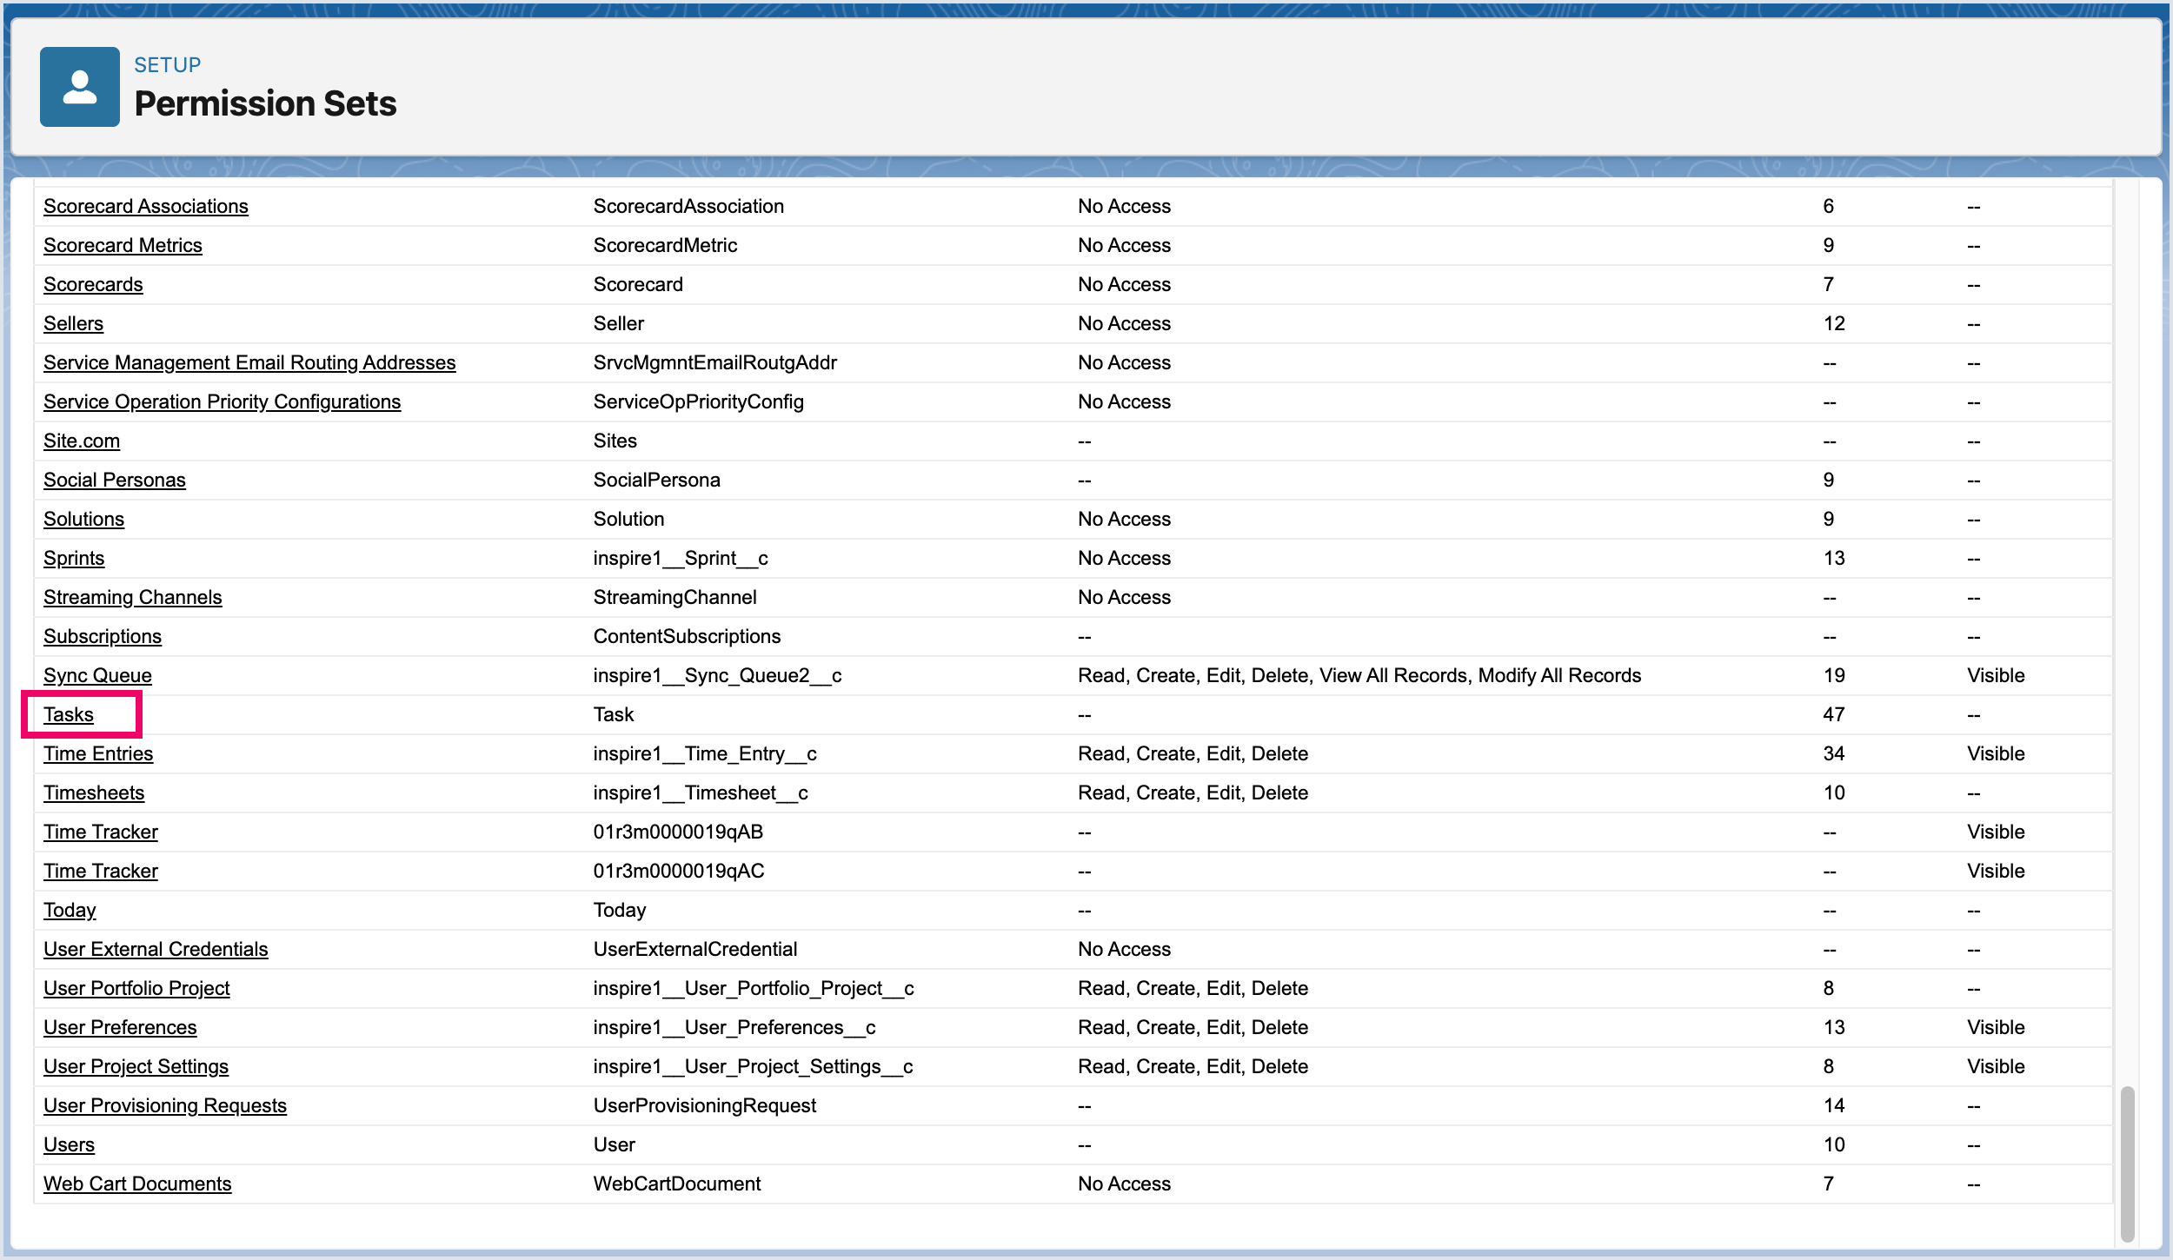Click the SrvcMgmntEmailRoutgAddr API name
The image size is (2173, 1260).
click(x=715, y=362)
